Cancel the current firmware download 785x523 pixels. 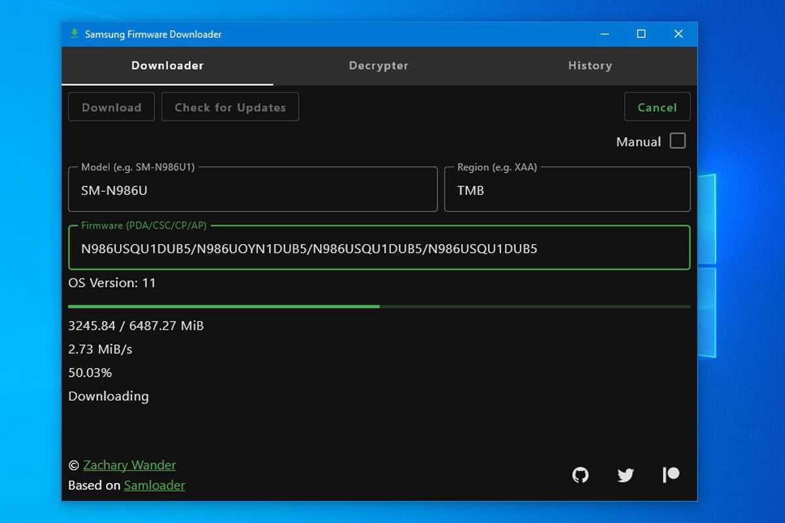pos(657,107)
